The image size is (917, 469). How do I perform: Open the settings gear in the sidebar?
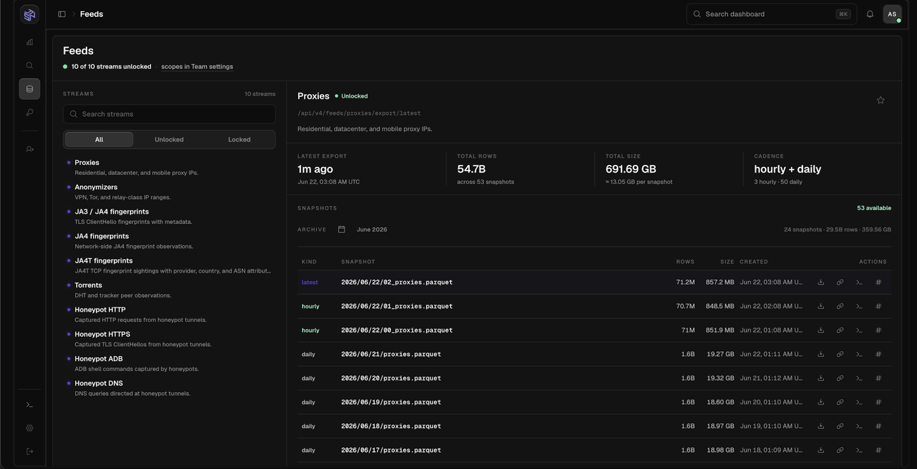[29, 428]
